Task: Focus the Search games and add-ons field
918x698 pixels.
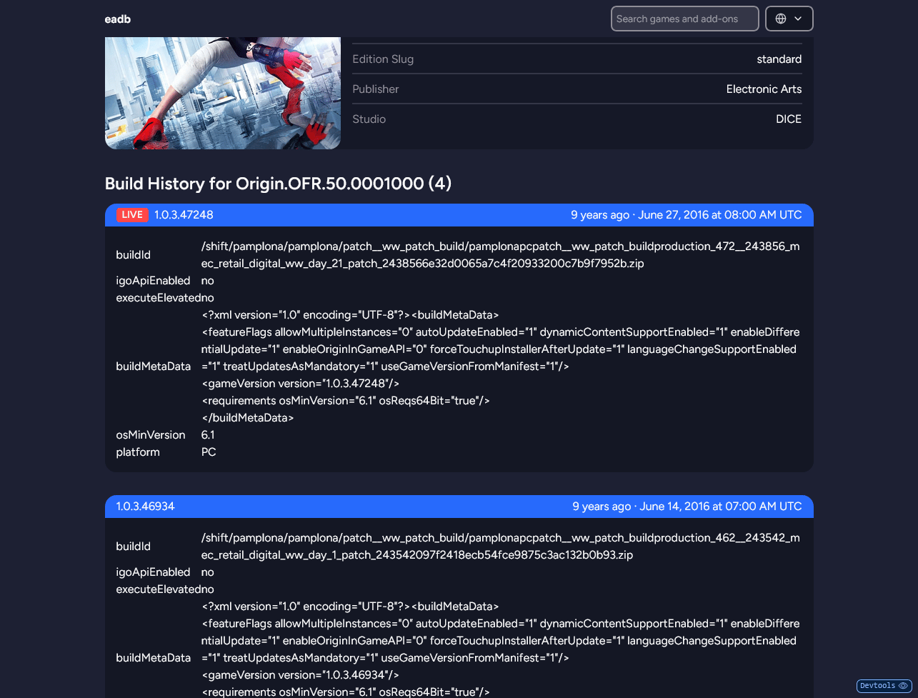Action: point(684,19)
